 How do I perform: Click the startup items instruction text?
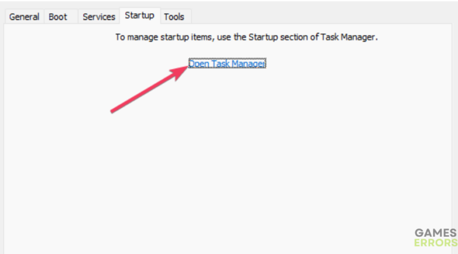[x=246, y=37]
